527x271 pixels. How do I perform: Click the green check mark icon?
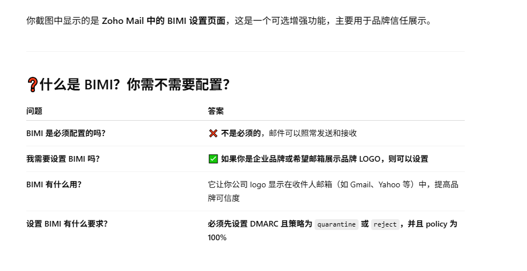[213, 159]
